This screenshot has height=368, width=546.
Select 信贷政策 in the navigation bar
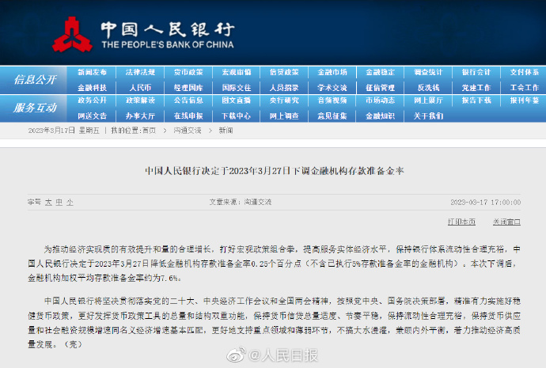coord(284,73)
